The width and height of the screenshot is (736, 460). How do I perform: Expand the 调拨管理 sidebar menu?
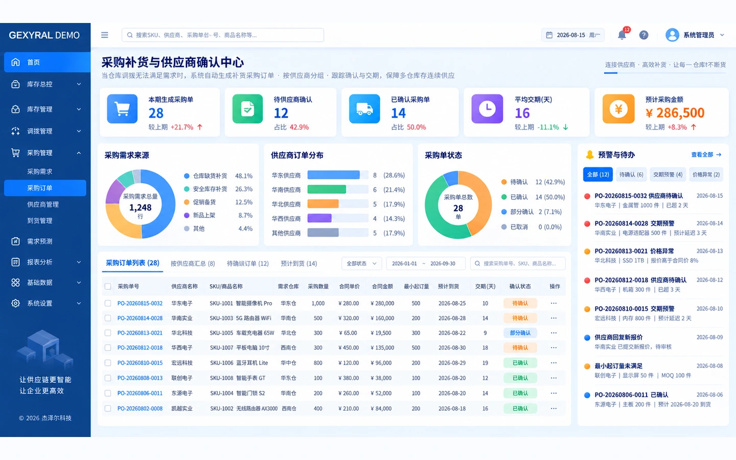79,131
